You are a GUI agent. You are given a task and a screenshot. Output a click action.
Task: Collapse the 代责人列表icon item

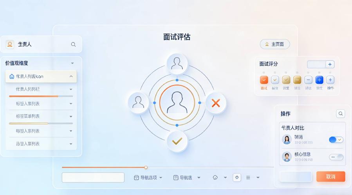pos(71,76)
